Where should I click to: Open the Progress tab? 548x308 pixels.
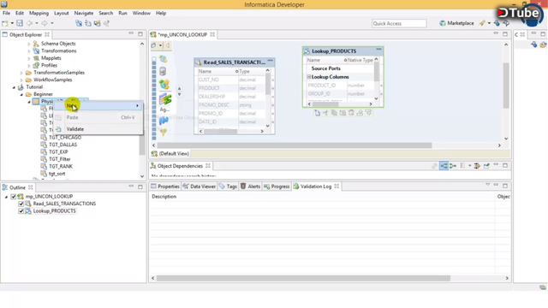[x=277, y=187]
